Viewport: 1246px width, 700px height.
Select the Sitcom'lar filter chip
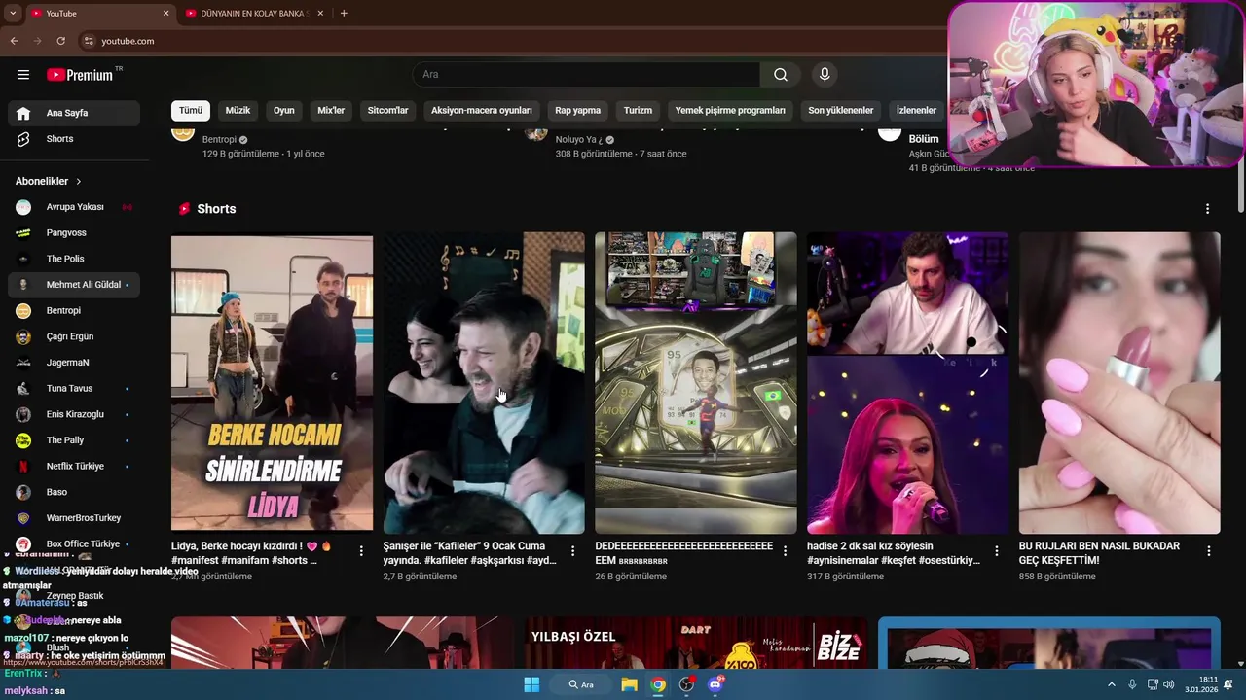coord(387,110)
